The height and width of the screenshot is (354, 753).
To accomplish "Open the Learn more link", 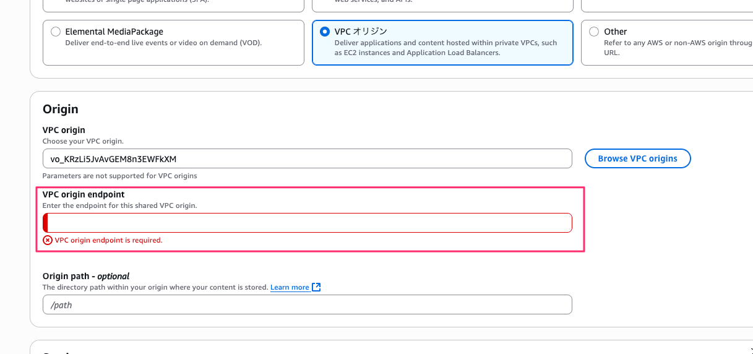I will click(290, 287).
